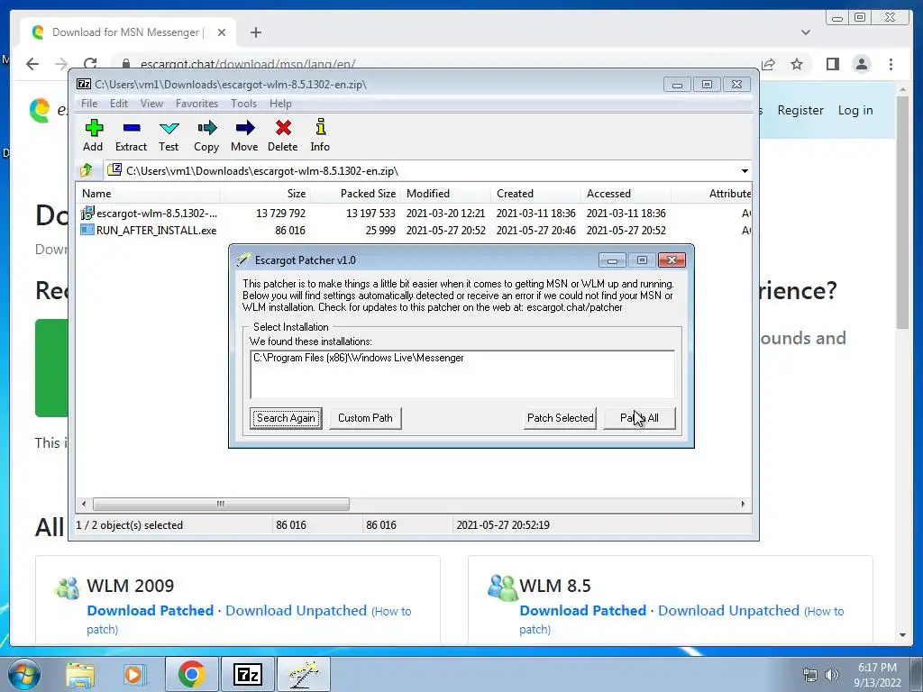Sort by Packed Size column header
The image size is (923, 692).
tap(355, 194)
